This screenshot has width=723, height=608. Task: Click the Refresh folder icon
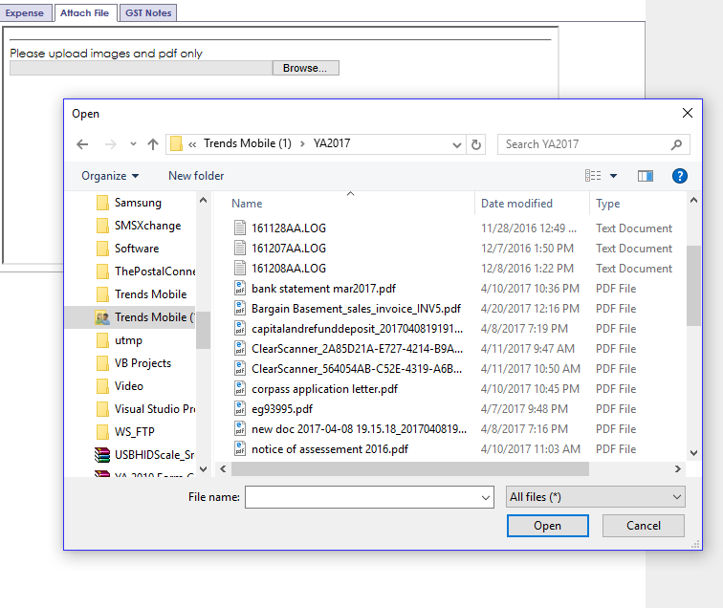[x=476, y=144]
